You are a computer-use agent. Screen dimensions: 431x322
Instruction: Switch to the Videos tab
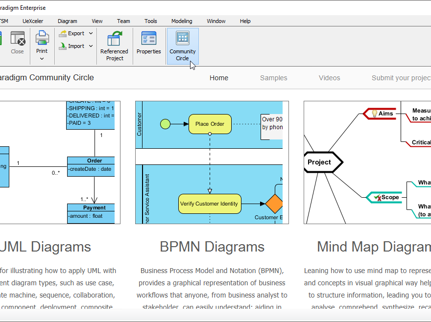coord(329,78)
